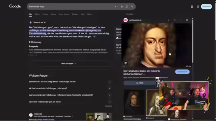Submit search with the magnifying glass icon
The height and width of the screenshot is (121, 216).
[x=132, y=7]
